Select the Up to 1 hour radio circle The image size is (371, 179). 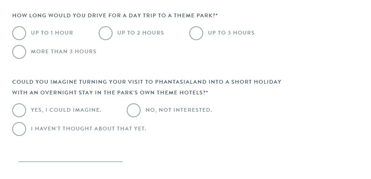tap(19, 33)
